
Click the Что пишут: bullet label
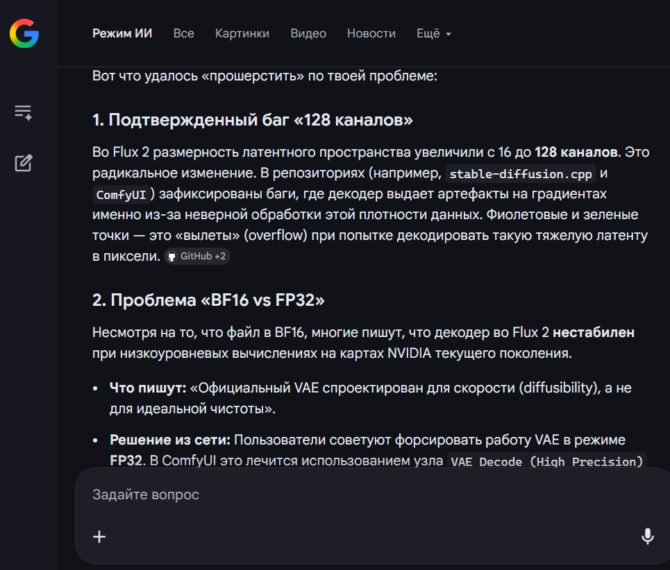(x=148, y=388)
